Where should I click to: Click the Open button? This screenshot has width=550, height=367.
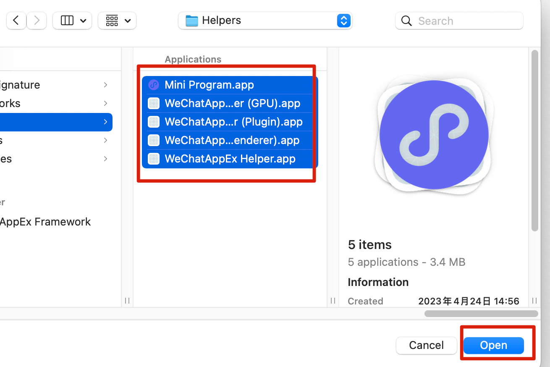pyautogui.click(x=494, y=345)
